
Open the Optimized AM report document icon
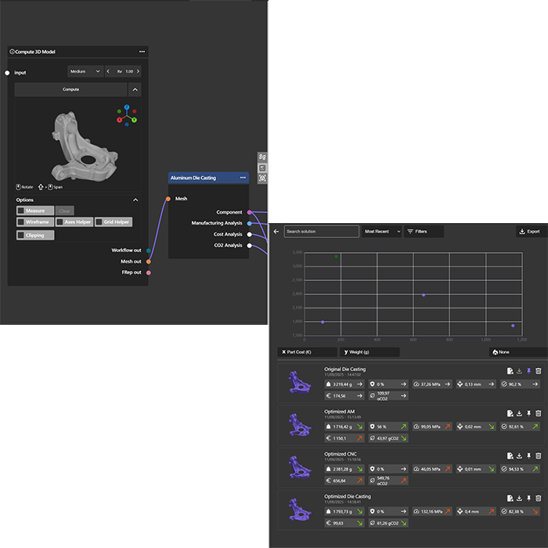point(510,413)
